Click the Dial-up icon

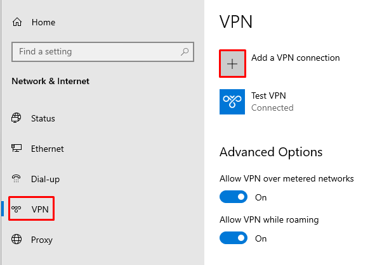tap(17, 179)
